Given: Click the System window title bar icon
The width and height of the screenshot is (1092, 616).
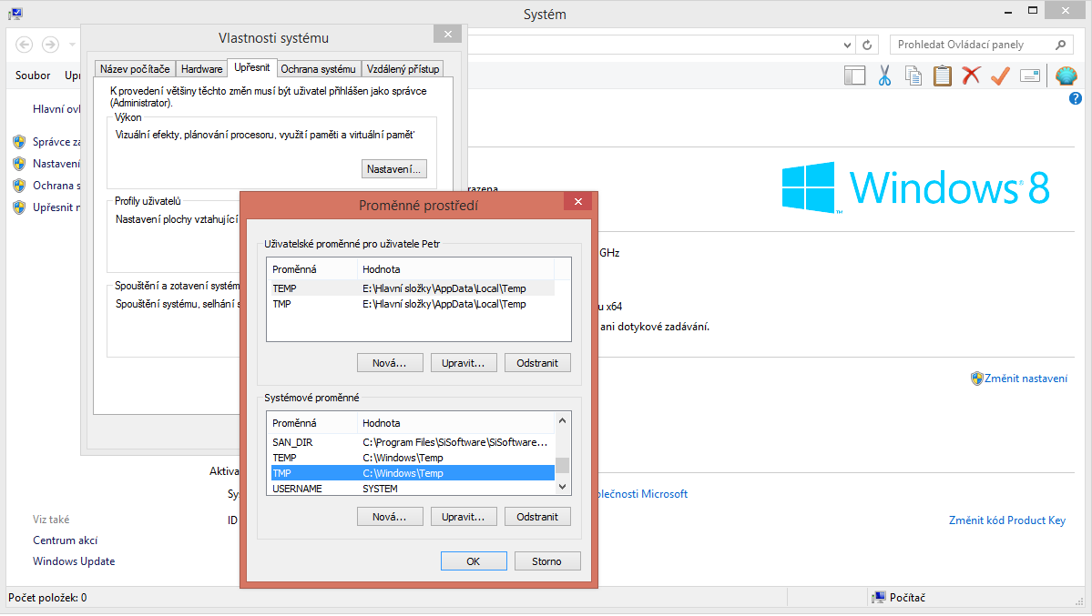Looking at the screenshot, I should (15, 14).
